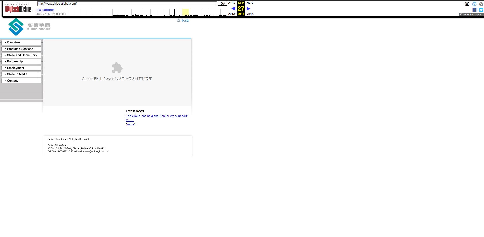Go to next capture with right arrow

pos(248,9)
